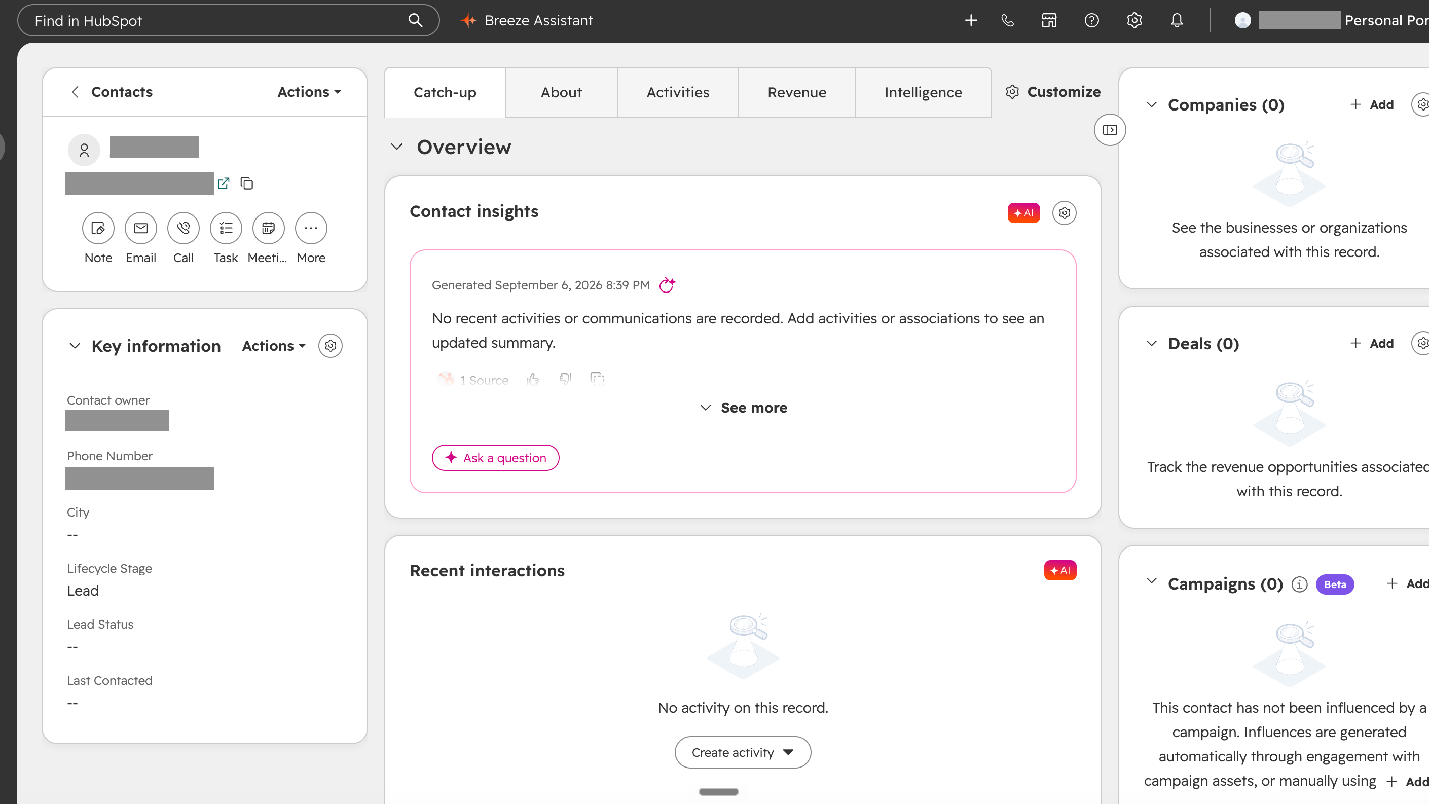Open the calling phone icon in top bar

pyautogui.click(x=1007, y=20)
